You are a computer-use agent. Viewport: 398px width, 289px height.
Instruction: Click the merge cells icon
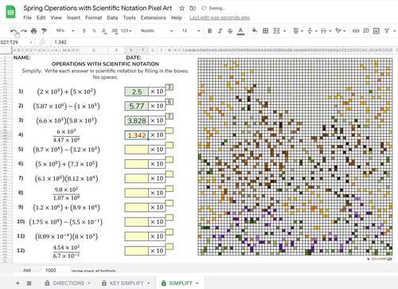coord(276,31)
